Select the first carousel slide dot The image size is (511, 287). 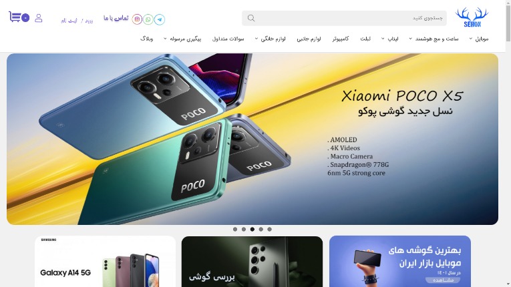235,230
